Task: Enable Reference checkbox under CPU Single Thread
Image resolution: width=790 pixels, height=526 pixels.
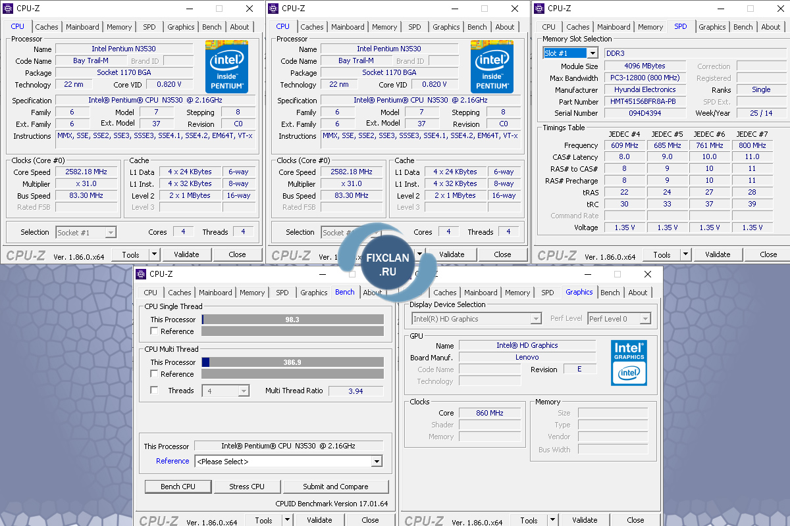Action: coord(154,331)
